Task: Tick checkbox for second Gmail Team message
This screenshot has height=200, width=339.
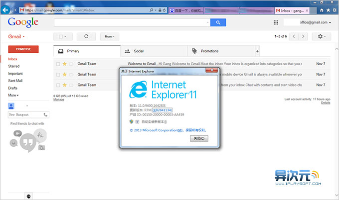Action: pyautogui.click(x=58, y=75)
